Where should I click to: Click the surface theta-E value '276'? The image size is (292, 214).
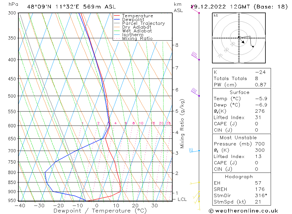point(260,111)
